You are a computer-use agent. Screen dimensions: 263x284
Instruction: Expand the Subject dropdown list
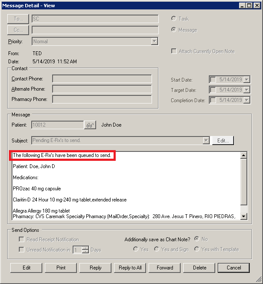click(206, 140)
